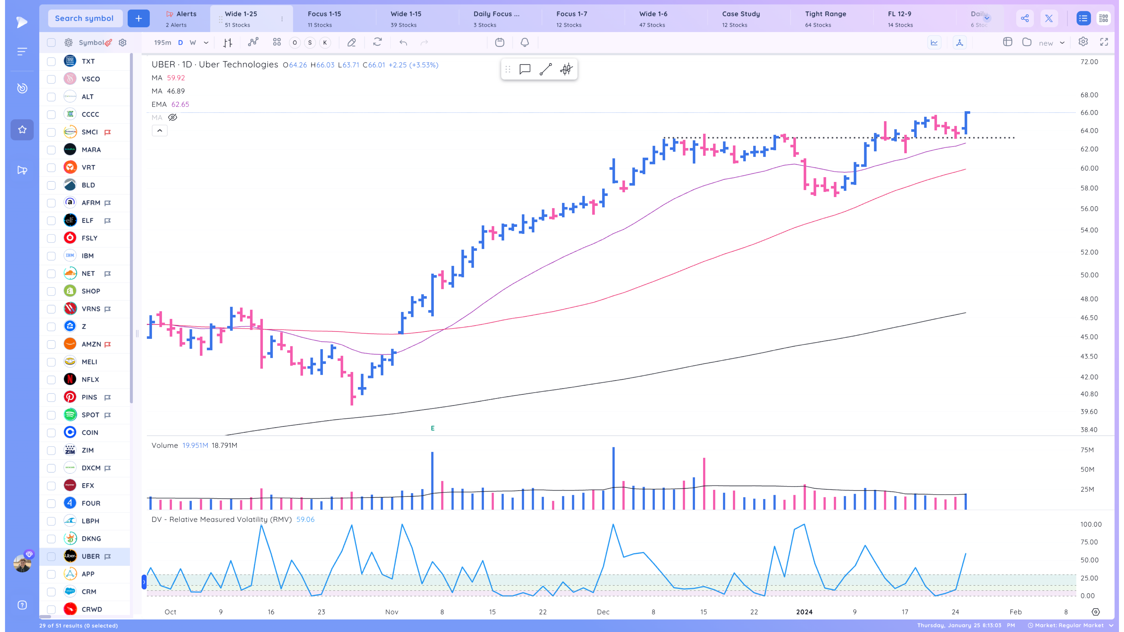Select the D daily timeframe
1124x632 pixels.
[x=180, y=43]
